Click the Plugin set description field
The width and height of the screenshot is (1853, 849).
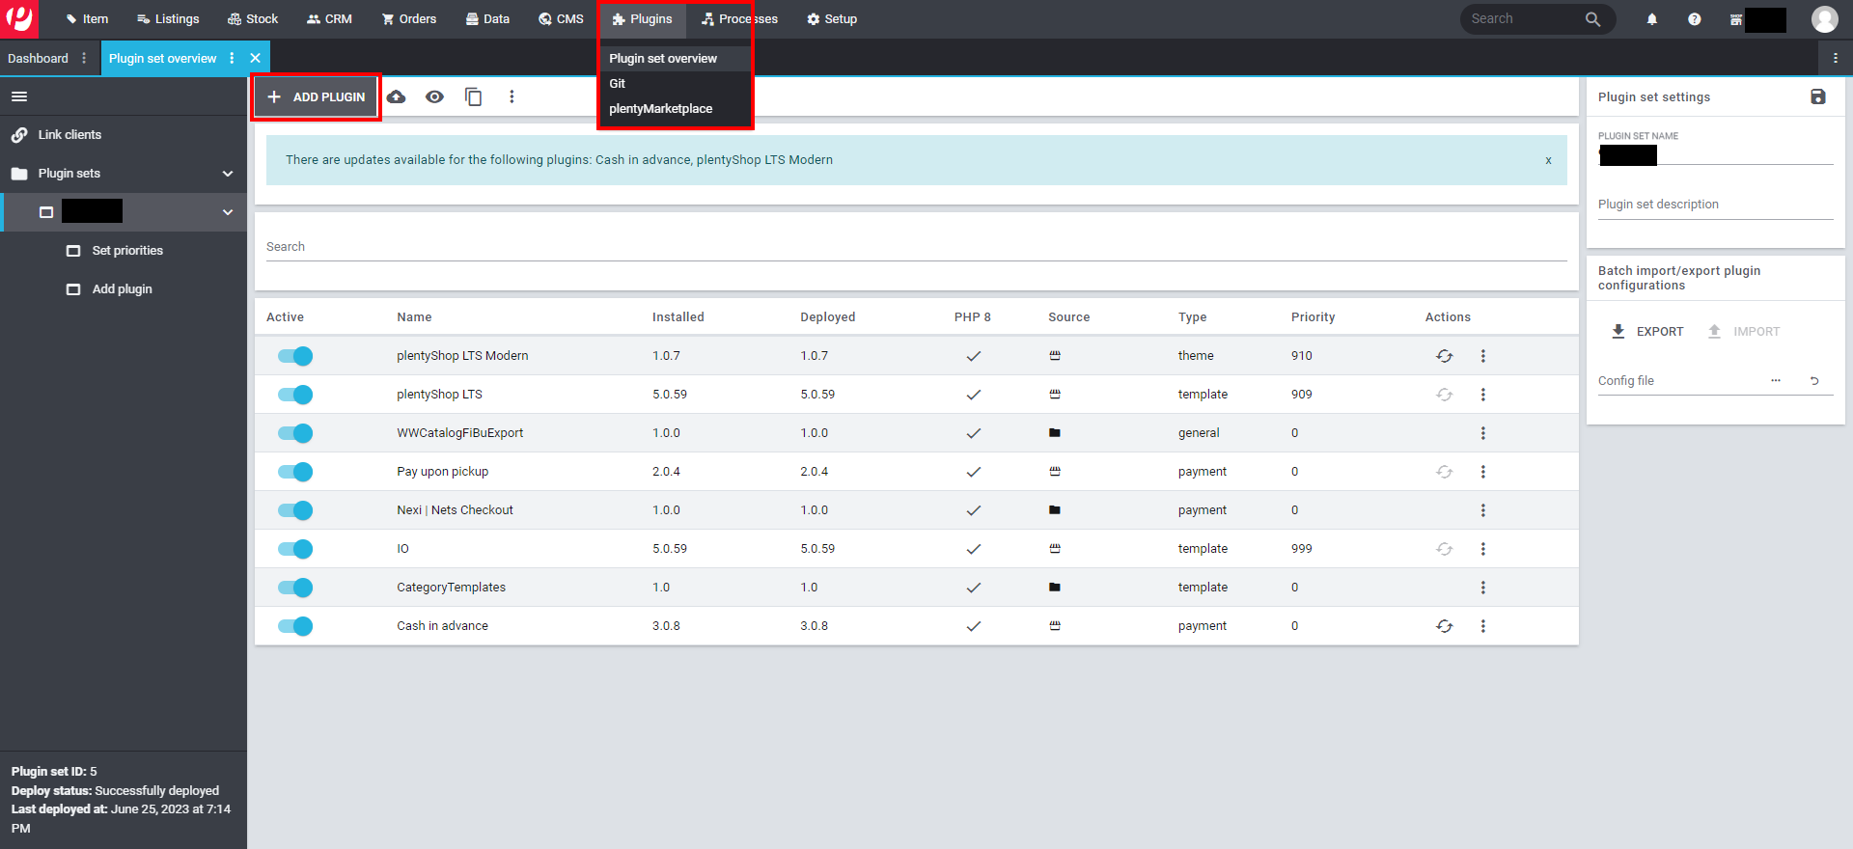tap(1715, 205)
